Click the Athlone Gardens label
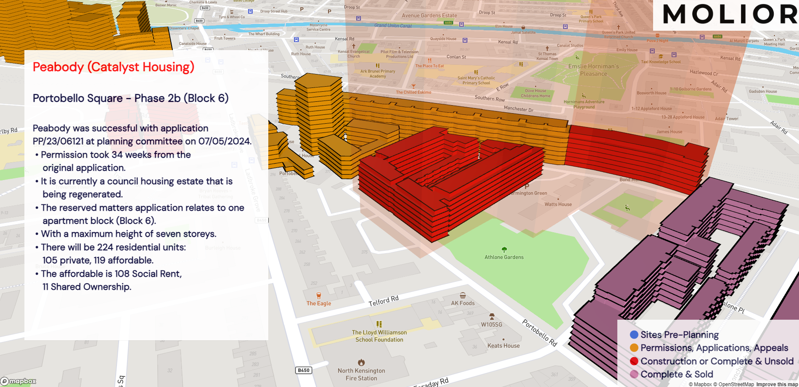Screen dimensions: 799x387 (x=504, y=257)
